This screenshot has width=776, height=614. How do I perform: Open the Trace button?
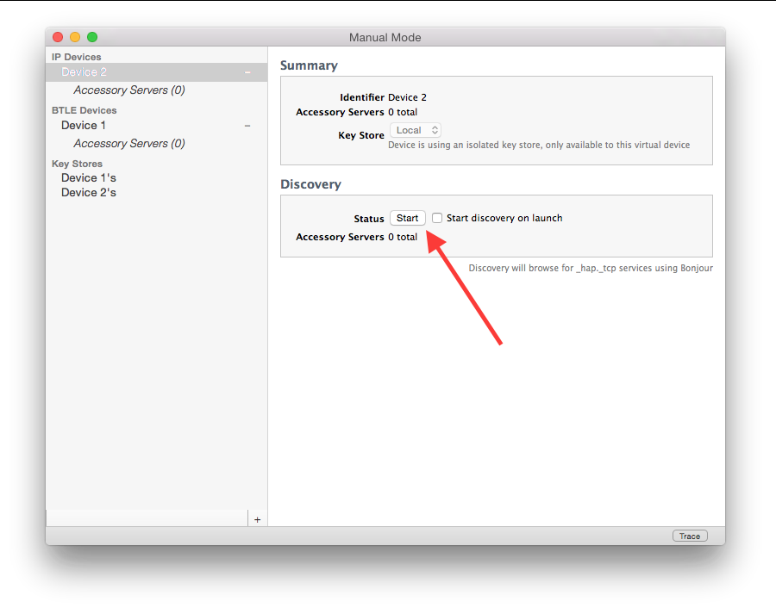coord(690,536)
